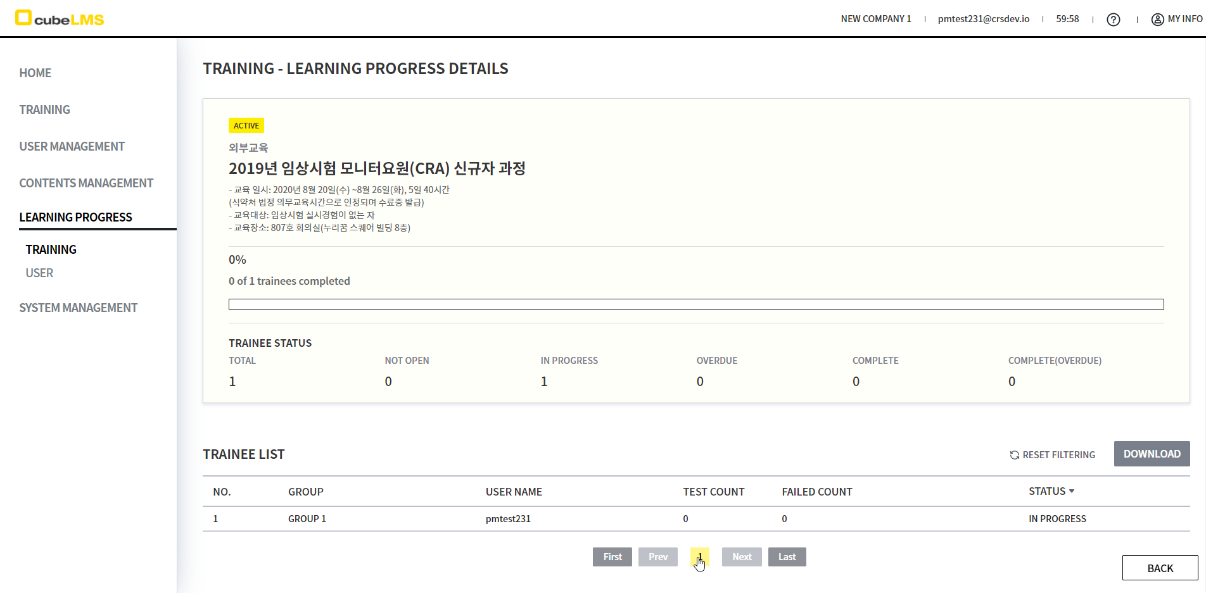Open SYSTEM MANAGEMENT menu
The height and width of the screenshot is (593, 1206).
79,308
